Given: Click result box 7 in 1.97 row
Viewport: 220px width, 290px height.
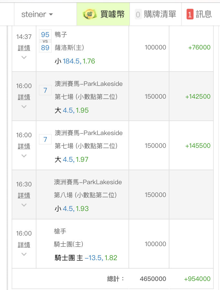Looking at the screenshot, I should (x=45, y=139).
